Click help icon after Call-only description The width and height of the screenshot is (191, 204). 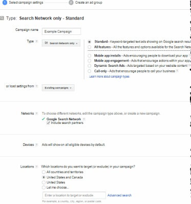coord(177,71)
